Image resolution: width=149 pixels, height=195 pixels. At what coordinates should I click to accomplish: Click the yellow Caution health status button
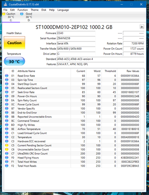[14, 43]
